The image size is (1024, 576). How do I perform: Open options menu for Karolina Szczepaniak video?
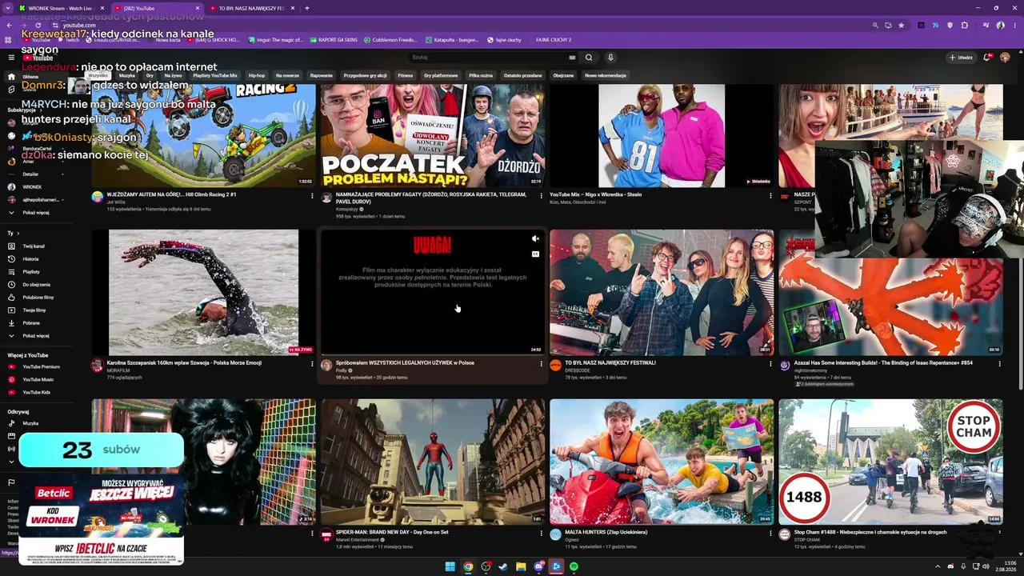[312, 364]
